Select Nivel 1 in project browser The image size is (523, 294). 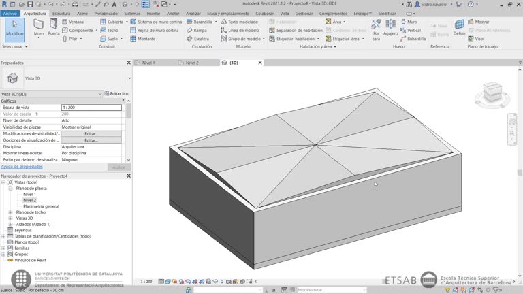point(29,195)
